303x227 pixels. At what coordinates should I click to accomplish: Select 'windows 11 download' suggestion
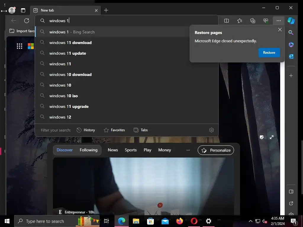click(127, 43)
